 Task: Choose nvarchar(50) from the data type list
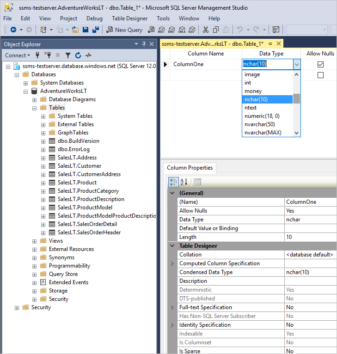pyautogui.click(x=268, y=124)
